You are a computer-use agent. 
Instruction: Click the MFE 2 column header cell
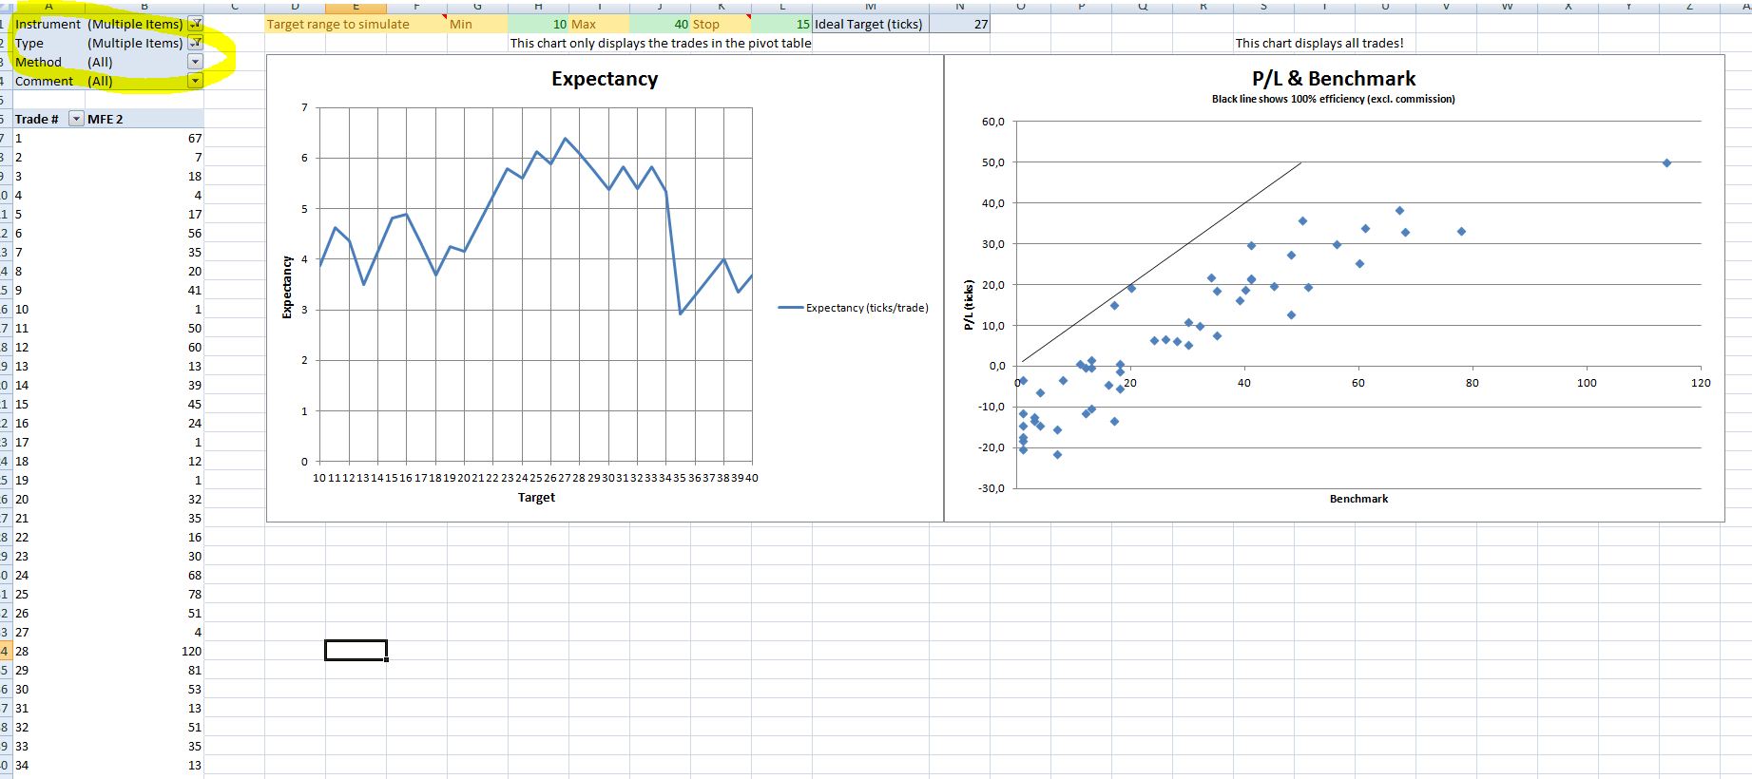point(144,119)
